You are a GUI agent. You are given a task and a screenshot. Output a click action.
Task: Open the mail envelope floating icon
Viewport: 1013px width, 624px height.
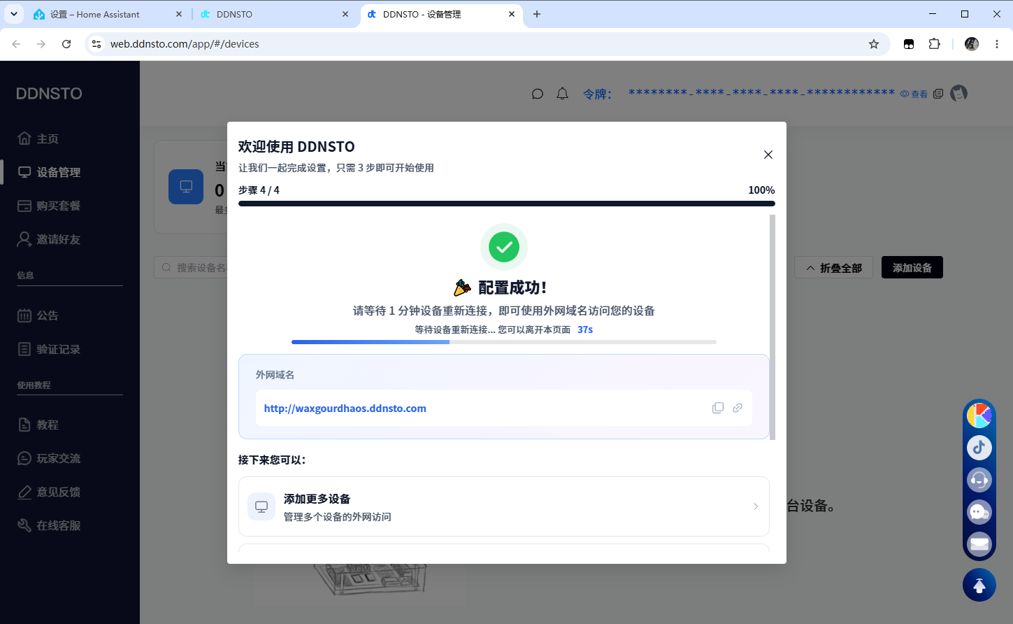pos(979,544)
